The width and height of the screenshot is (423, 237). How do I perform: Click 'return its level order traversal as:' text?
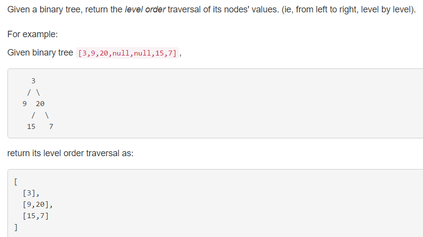(x=70, y=153)
